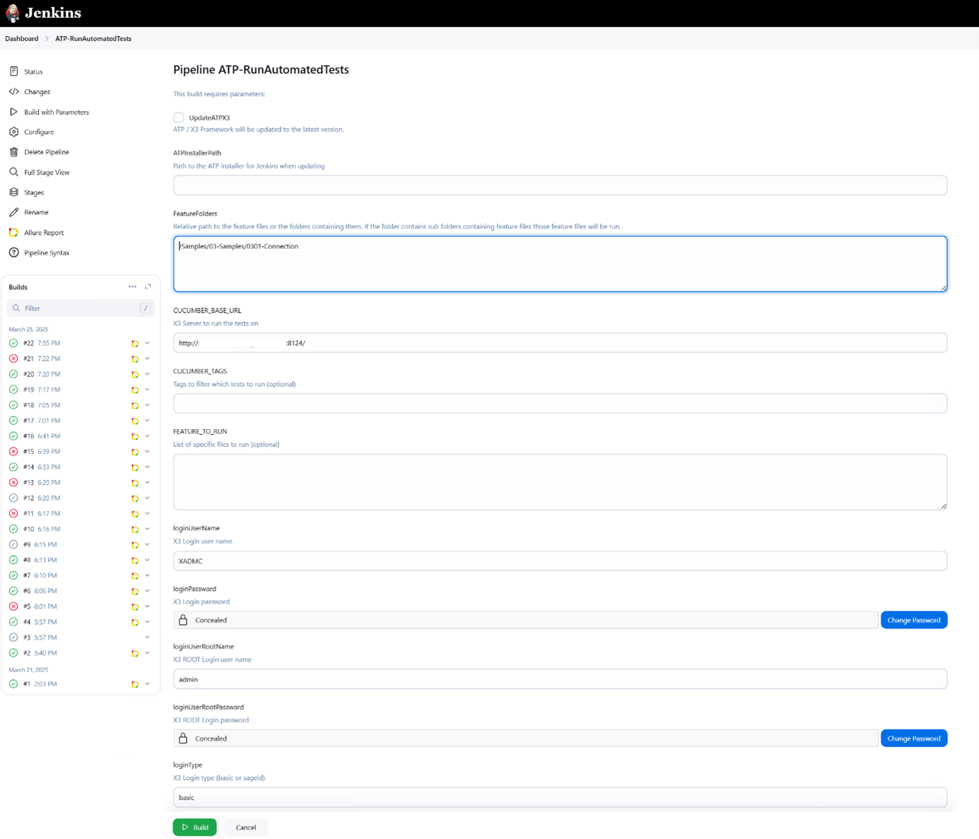Open Allure report icon for build #22
The image size is (979, 839).
click(x=135, y=344)
